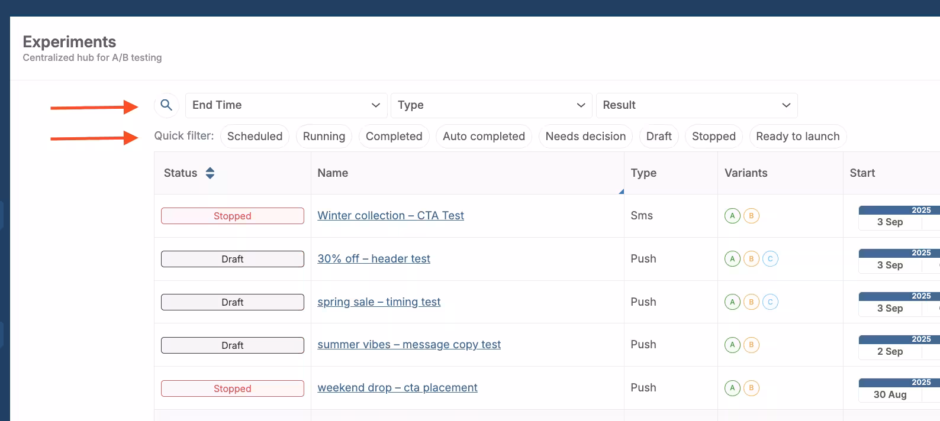Open the Result filter dropdown
Image resolution: width=940 pixels, height=421 pixels.
696,105
